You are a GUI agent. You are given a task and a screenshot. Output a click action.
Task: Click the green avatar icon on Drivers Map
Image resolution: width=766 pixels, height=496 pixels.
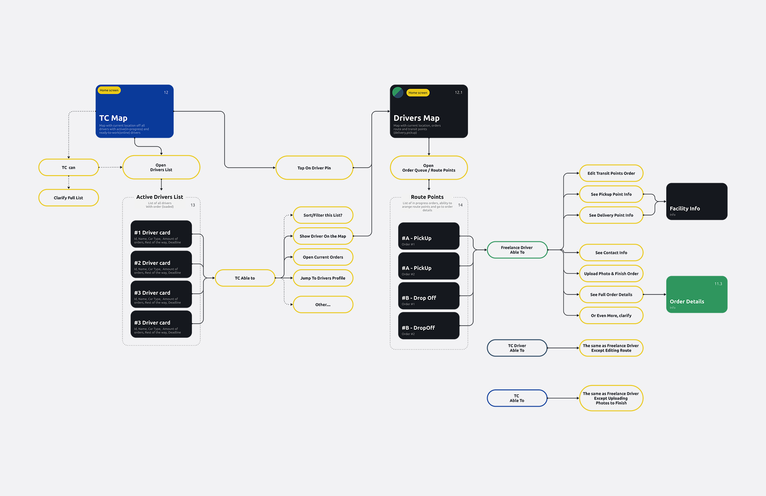[x=397, y=92]
